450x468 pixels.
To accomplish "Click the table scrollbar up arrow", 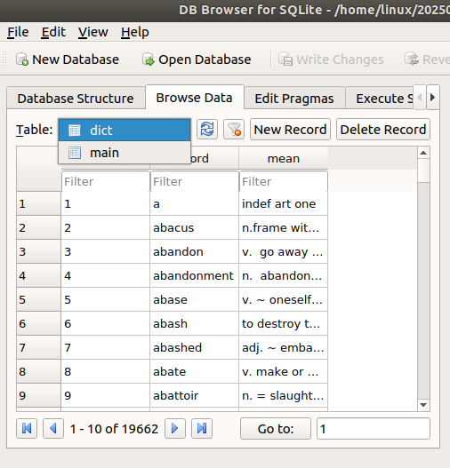I will click(x=423, y=153).
